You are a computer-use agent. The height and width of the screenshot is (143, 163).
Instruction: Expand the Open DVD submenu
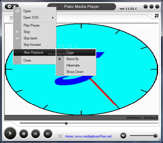pos(35,18)
